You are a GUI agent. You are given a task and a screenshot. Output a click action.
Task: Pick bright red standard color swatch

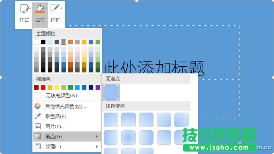coord(43,87)
